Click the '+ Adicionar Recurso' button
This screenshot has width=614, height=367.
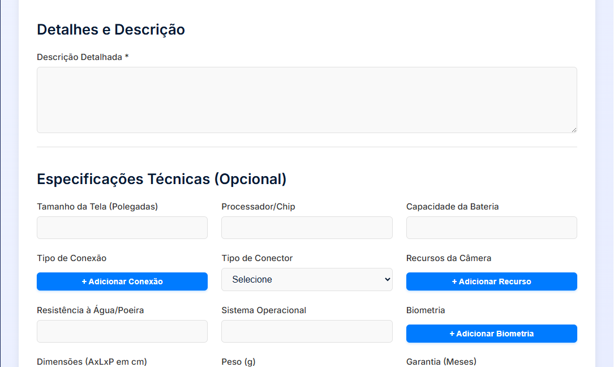(x=491, y=281)
